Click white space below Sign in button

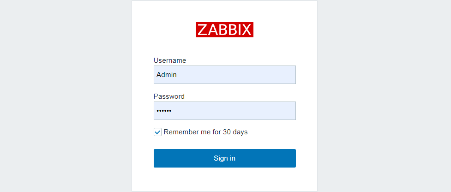point(224,179)
